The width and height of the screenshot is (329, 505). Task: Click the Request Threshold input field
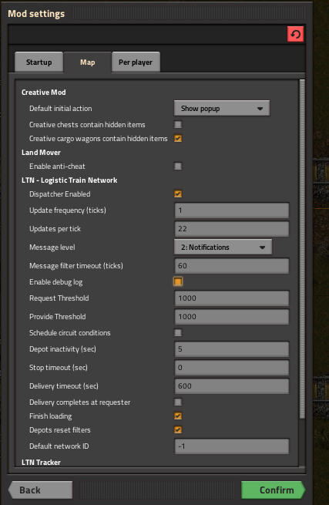tap(231, 298)
